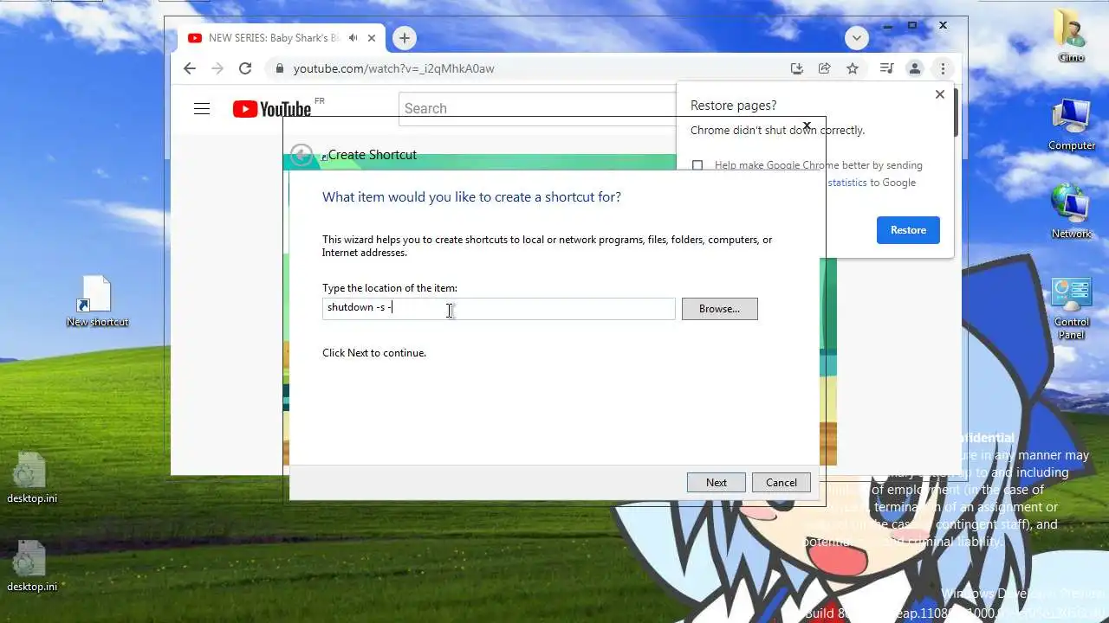Click the statistics link in popup
This screenshot has width=1109, height=623.
pyautogui.click(x=846, y=183)
